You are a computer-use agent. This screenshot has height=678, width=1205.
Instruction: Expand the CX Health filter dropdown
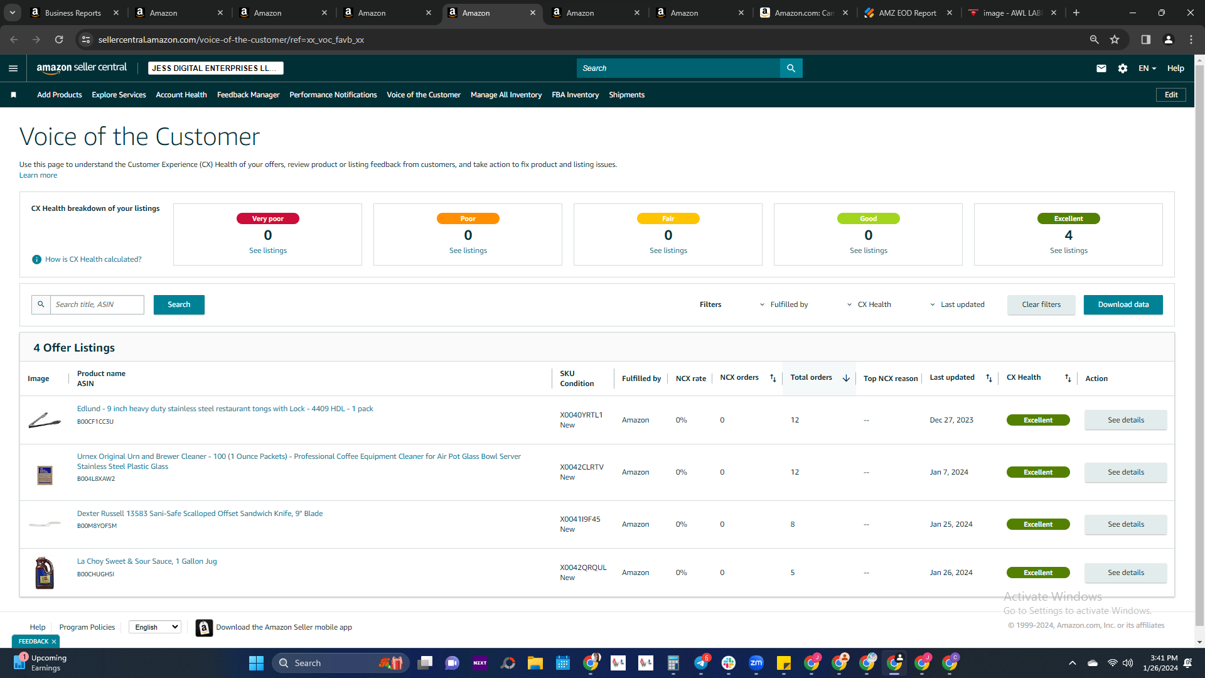pyautogui.click(x=869, y=304)
